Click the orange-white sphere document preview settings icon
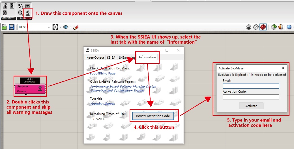The width and height of the screenshot is (294, 149). pyautogui.click(x=281, y=27)
